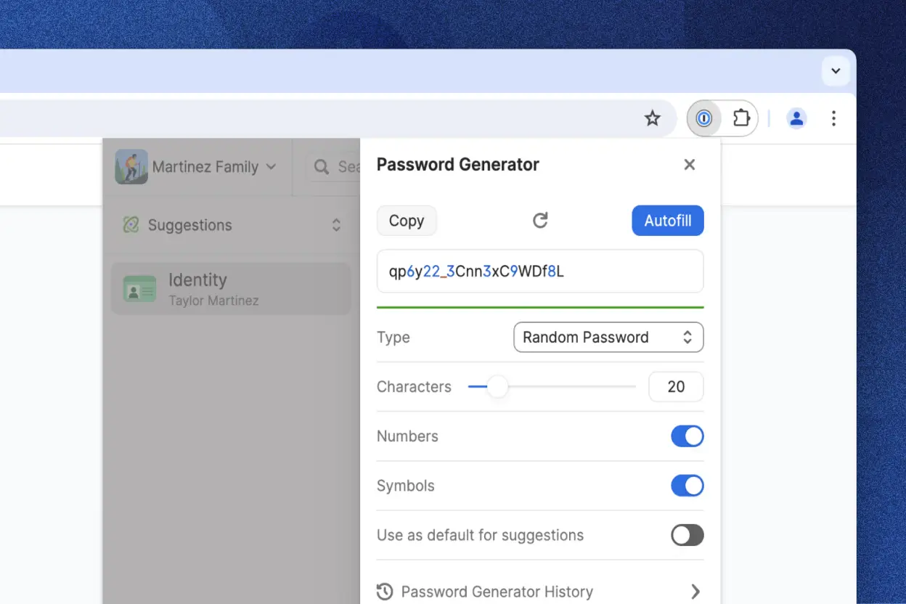The height and width of the screenshot is (604, 906).
Task: Click the character count field showing 20
Action: (x=676, y=387)
